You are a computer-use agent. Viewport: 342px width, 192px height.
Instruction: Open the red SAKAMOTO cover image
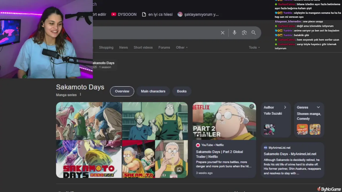138,159
